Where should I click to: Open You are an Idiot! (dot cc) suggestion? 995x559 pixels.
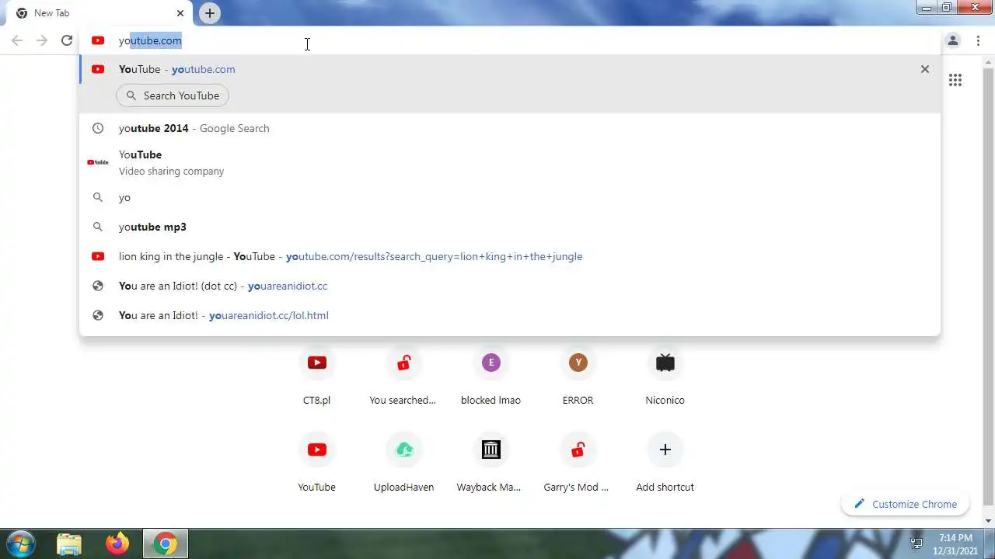click(510, 286)
